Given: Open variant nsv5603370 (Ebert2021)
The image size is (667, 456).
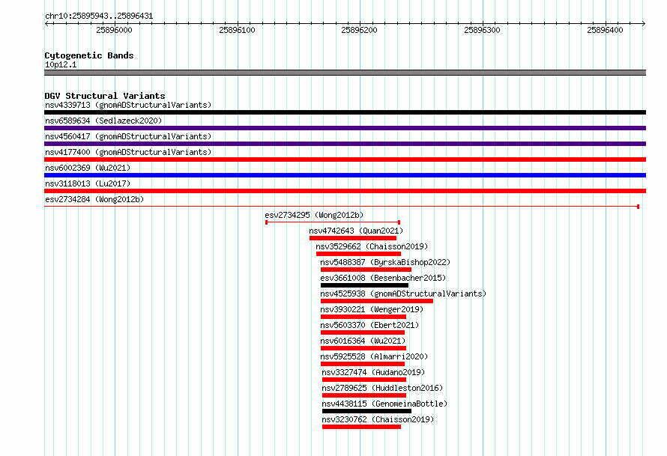Looking at the screenshot, I should (369, 325).
